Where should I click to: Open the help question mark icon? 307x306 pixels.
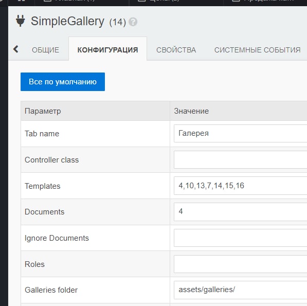pyautogui.click(x=133, y=22)
